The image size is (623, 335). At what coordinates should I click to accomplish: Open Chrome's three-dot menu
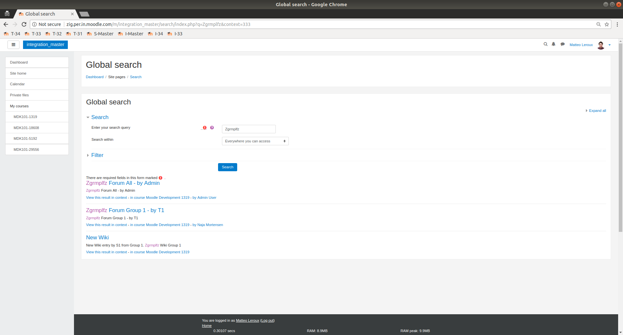pos(617,24)
